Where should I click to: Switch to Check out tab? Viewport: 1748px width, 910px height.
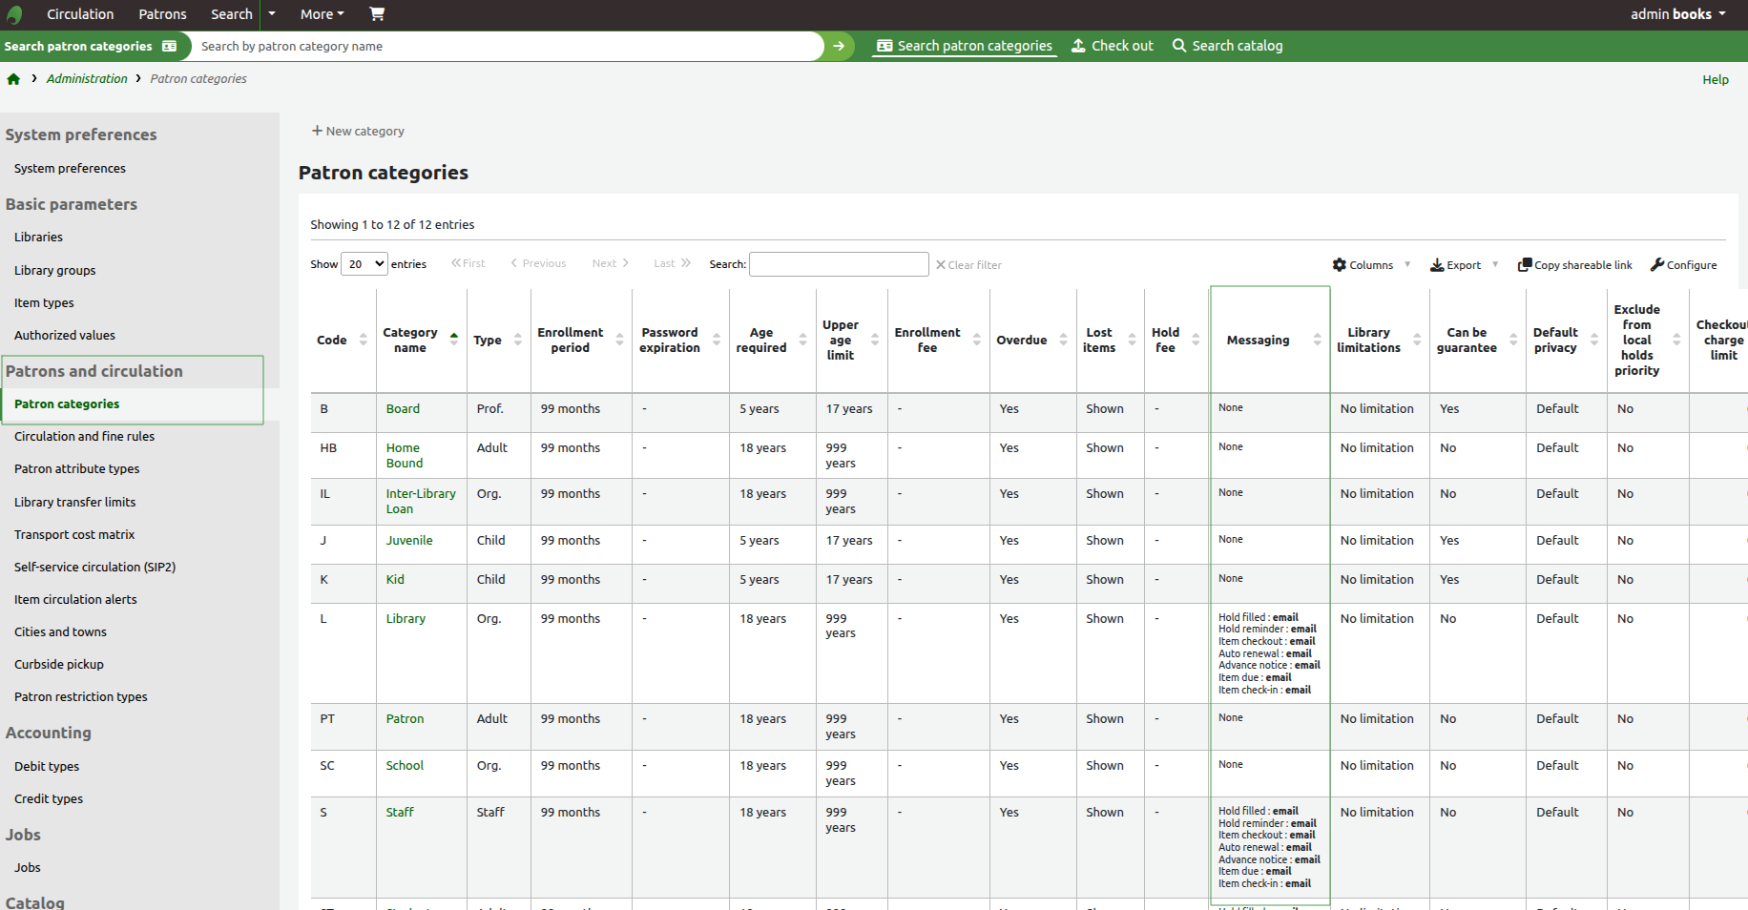pyautogui.click(x=1113, y=46)
